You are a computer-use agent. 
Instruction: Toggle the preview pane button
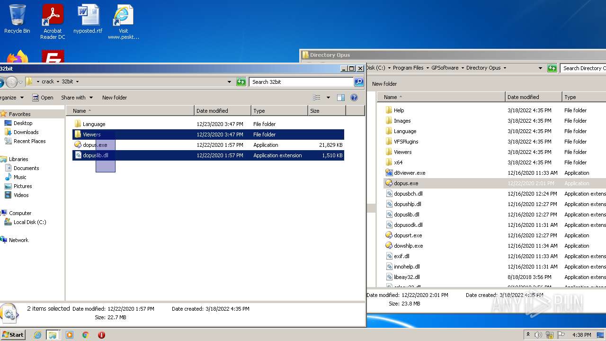tap(340, 98)
